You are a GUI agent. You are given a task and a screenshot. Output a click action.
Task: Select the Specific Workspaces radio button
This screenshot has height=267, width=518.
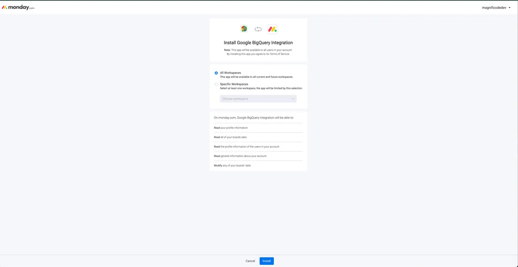(216, 84)
